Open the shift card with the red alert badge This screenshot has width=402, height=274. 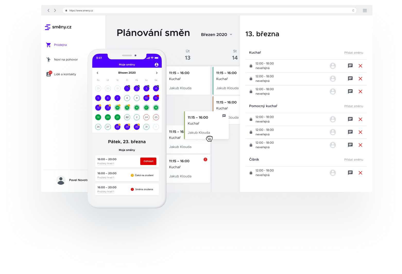(188, 169)
